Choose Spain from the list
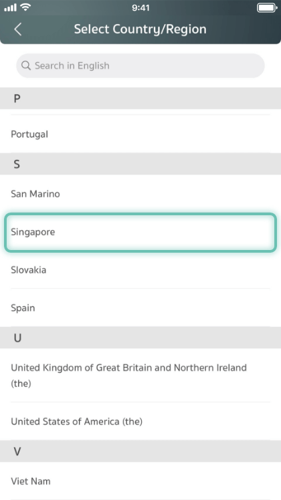The width and height of the screenshot is (281, 500). coord(140,307)
